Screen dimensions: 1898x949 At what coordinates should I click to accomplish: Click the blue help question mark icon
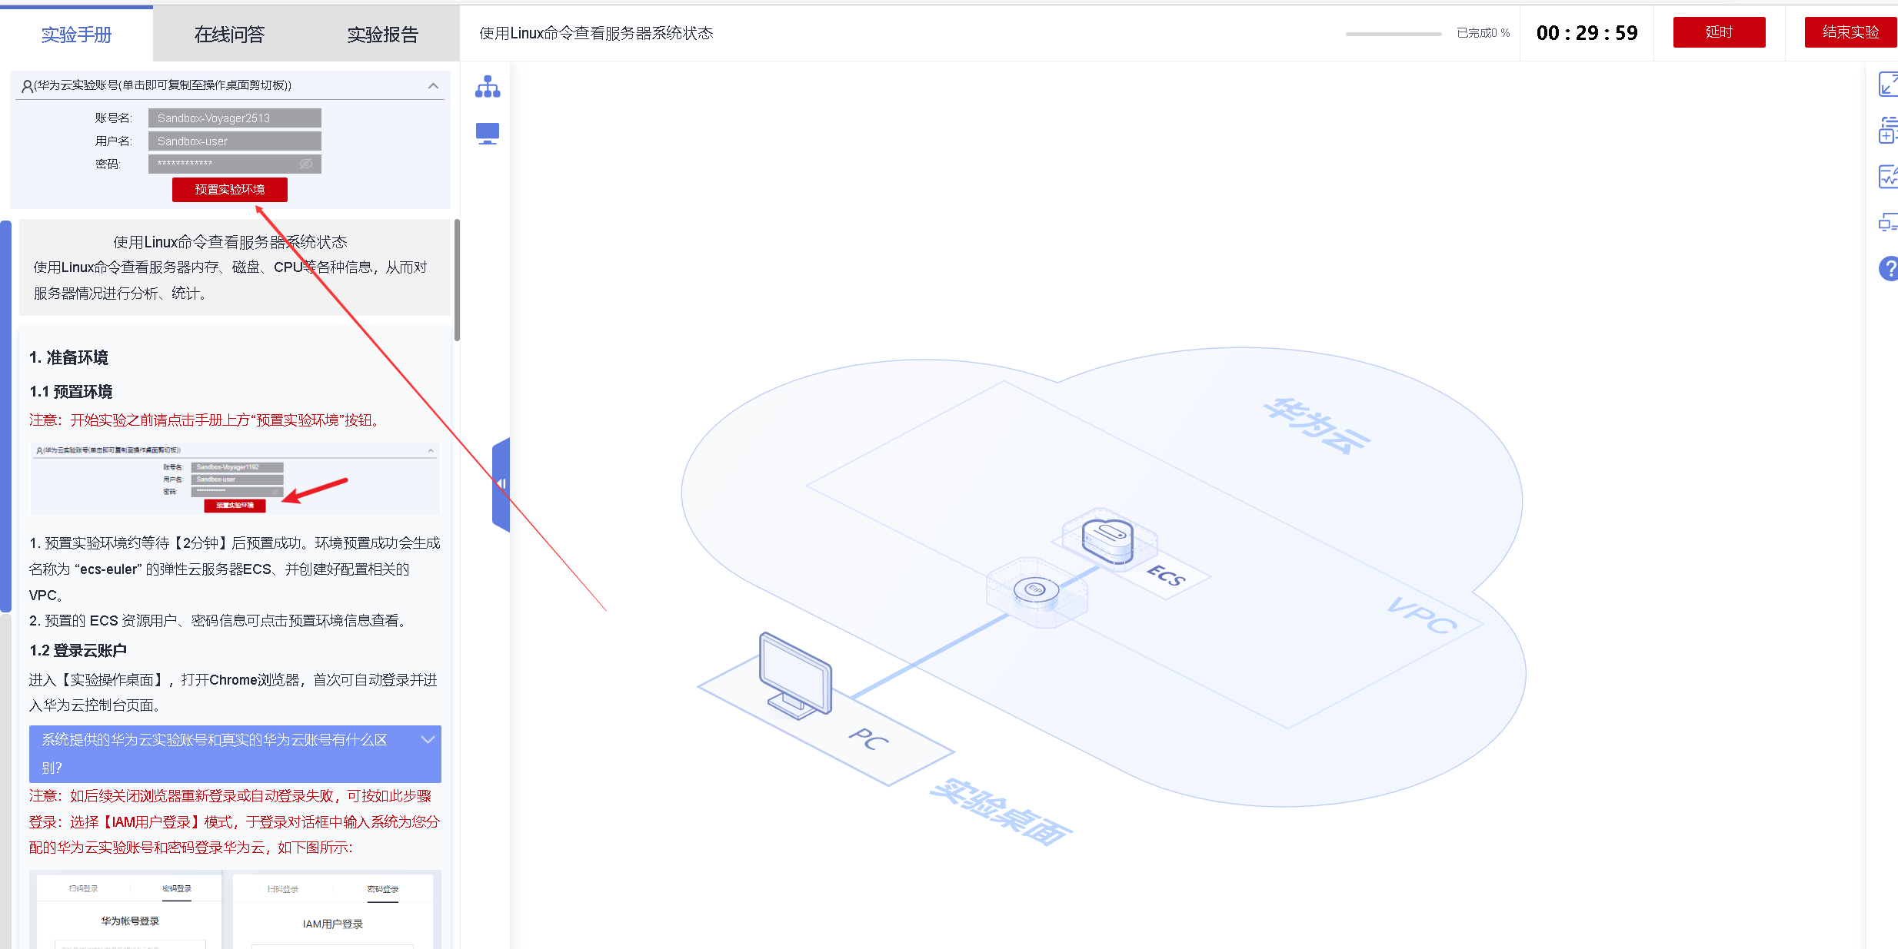pos(1888,268)
